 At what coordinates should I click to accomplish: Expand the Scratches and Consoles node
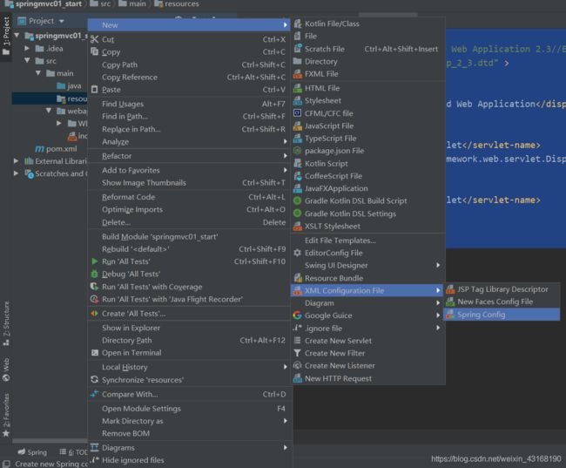(17, 173)
